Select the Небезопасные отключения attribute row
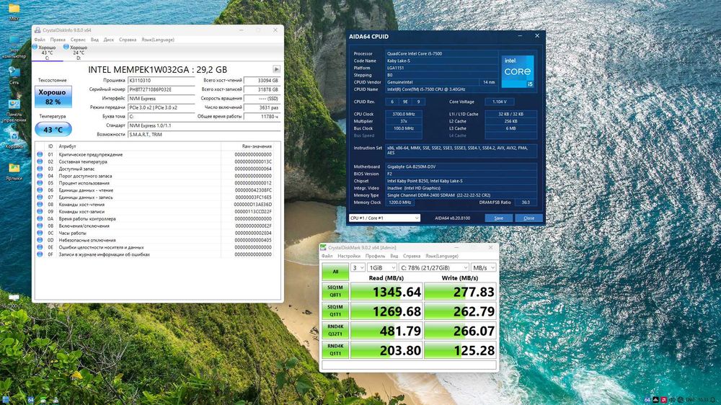Screen dimensions: 721x405 [x=156, y=240]
